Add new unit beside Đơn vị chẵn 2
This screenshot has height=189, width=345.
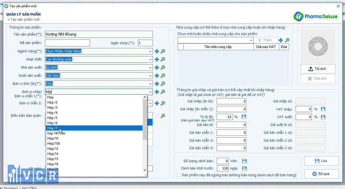(157, 103)
